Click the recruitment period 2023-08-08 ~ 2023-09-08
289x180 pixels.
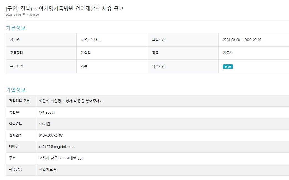pos(242,40)
